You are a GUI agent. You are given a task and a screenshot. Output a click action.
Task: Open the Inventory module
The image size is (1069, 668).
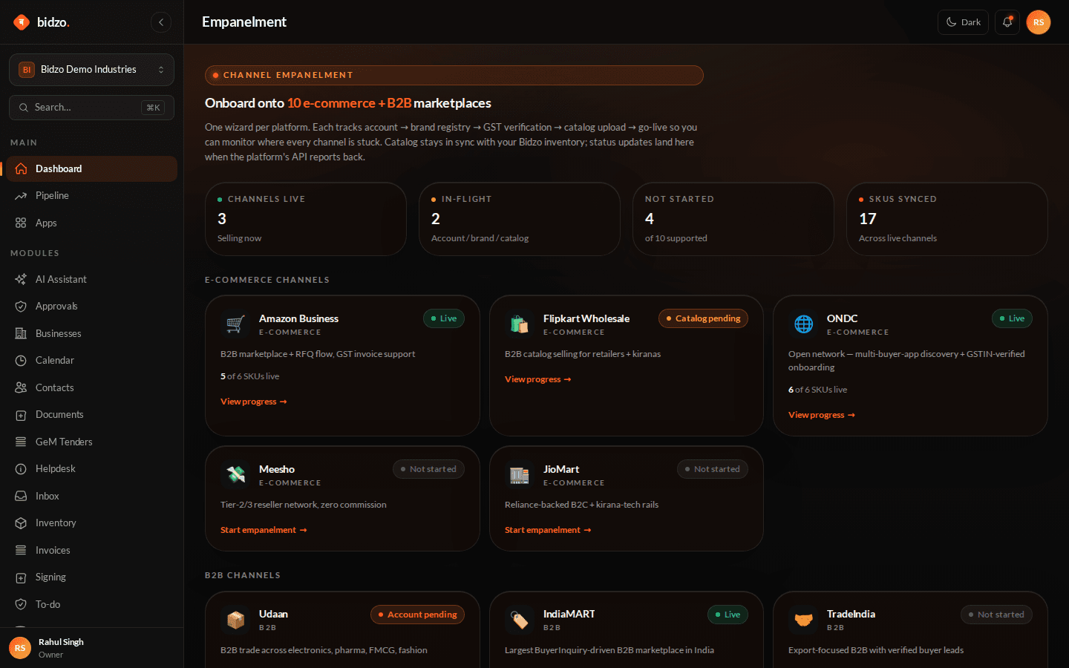coord(91,523)
